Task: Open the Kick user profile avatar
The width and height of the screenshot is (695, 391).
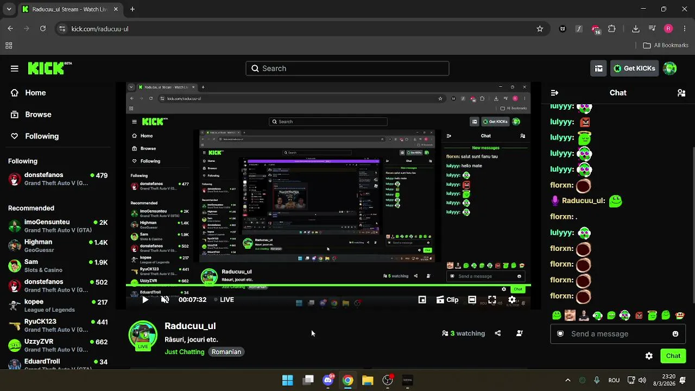Action: pyautogui.click(x=670, y=68)
